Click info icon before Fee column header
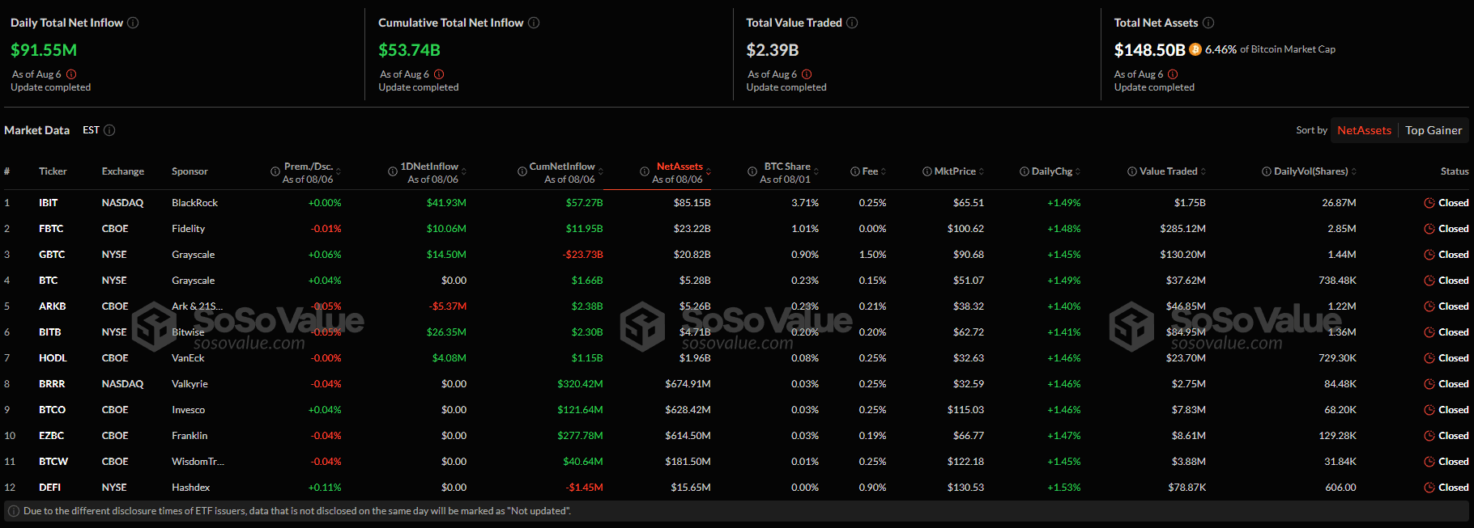This screenshot has width=1474, height=528. click(x=855, y=171)
